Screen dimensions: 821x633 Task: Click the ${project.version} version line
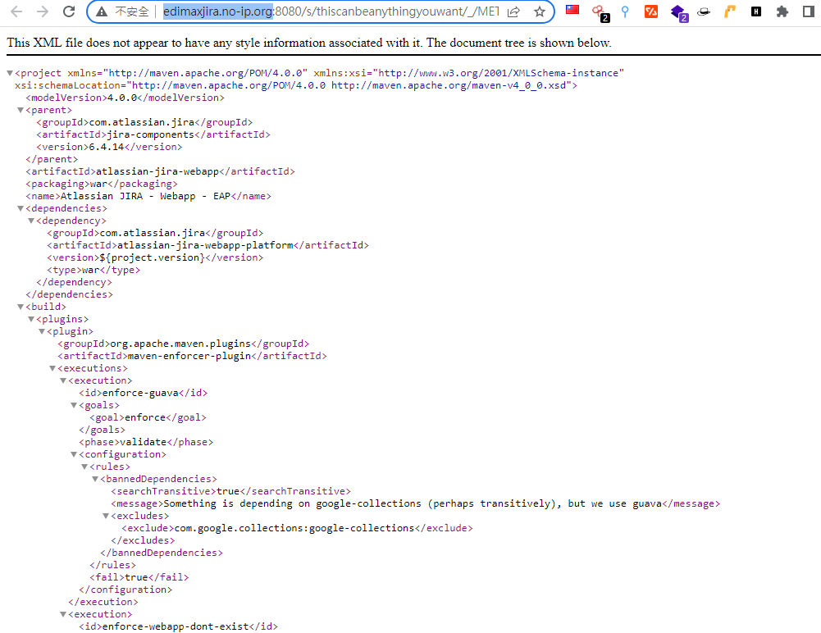click(x=155, y=257)
